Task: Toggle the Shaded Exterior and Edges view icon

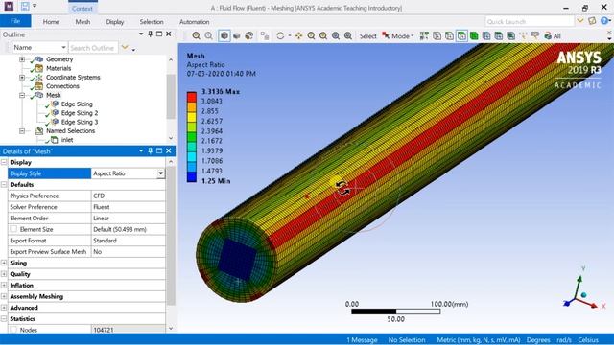Action: (x=224, y=36)
